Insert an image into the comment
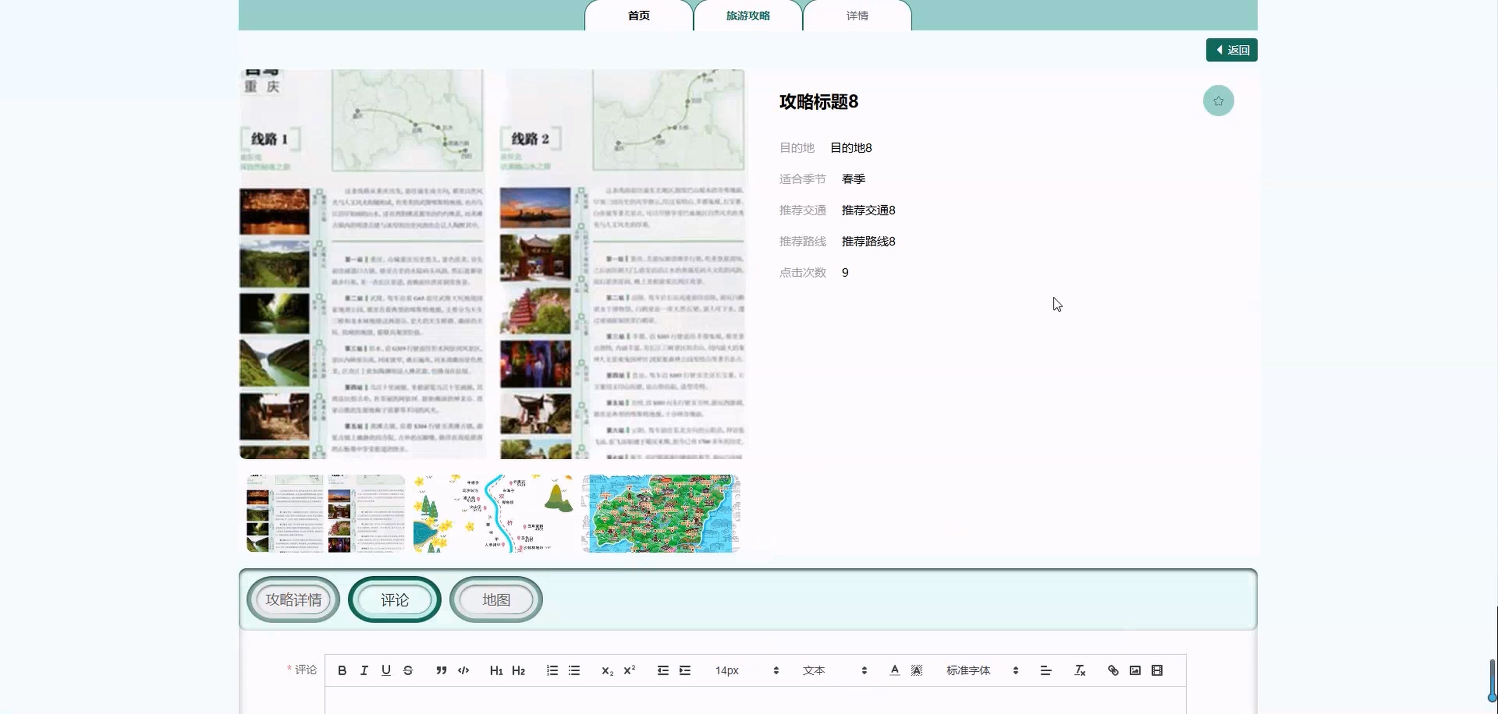This screenshot has height=714, width=1498. pos(1135,671)
